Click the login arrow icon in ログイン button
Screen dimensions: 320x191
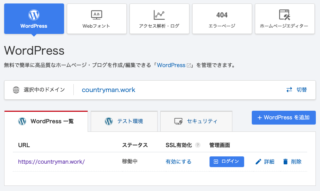(216, 162)
